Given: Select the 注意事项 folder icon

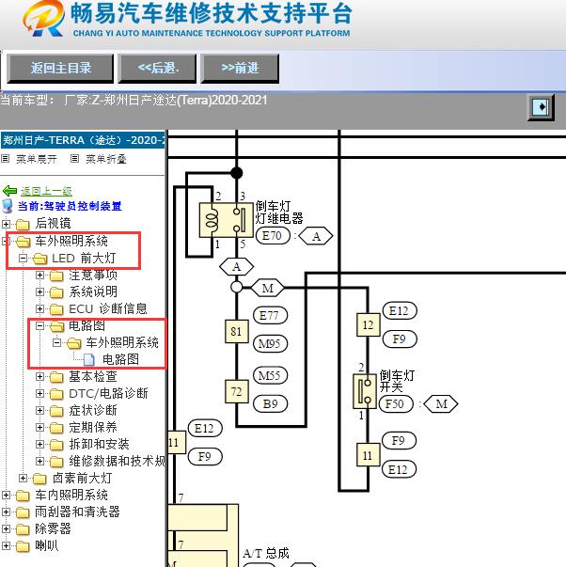Looking at the screenshot, I should (x=56, y=276).
